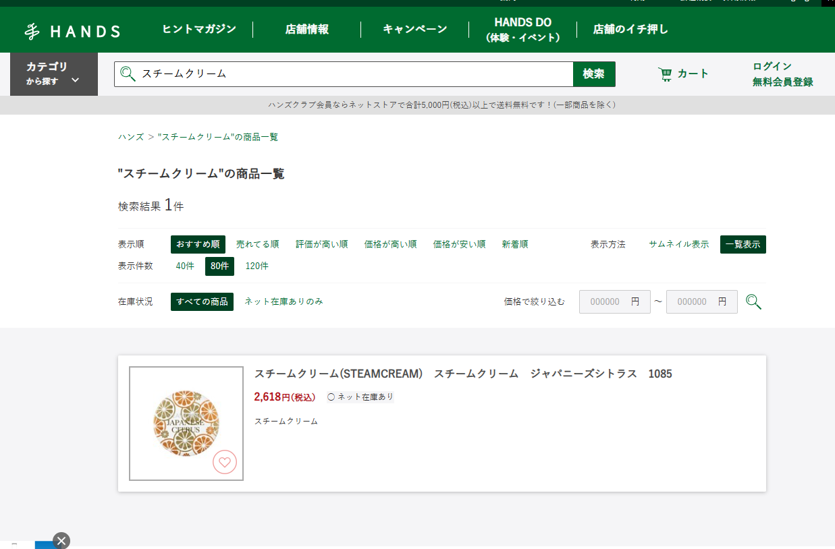Viewport: 835px width, 549px height.
Task: Click the magnifier icon in search box
Action: click(x=128, y=74)
